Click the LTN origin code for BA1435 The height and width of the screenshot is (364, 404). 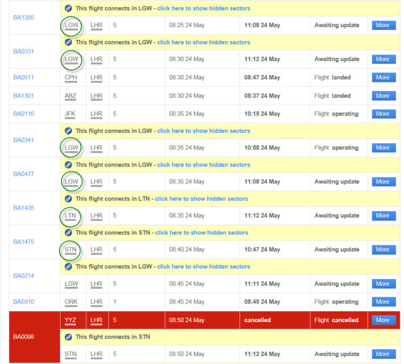(70, 216)
